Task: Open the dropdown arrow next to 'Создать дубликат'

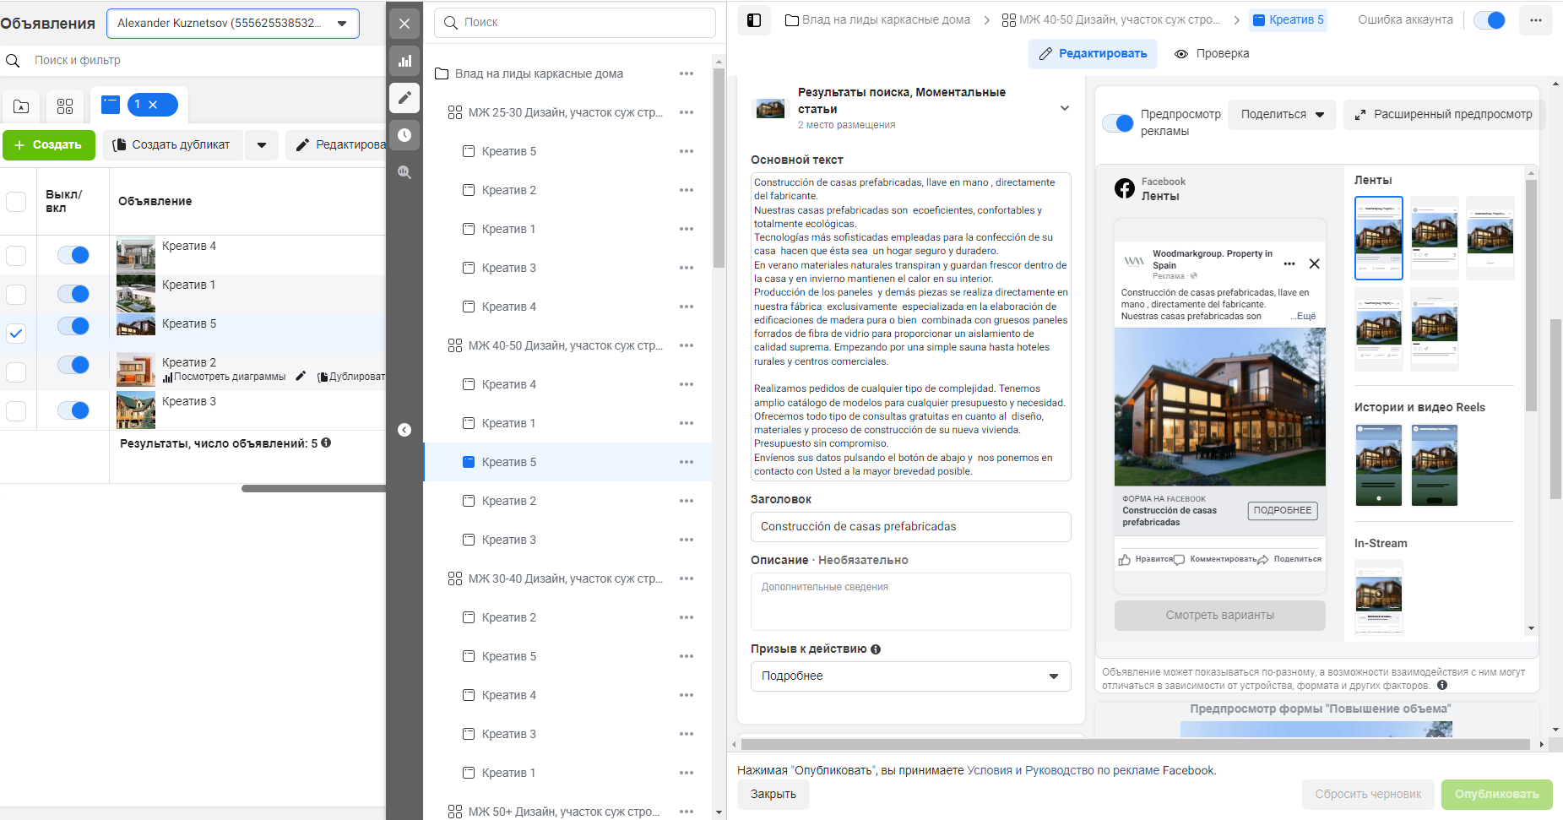Action: tap(262, 145)
